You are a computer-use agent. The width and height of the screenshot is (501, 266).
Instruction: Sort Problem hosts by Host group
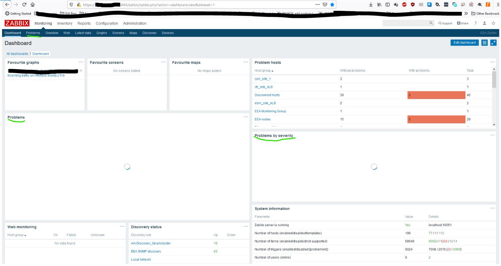264,71
